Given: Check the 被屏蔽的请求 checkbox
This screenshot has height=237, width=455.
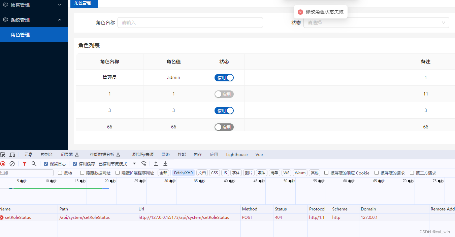Looking at the screenshot, I should pos(377,173).
